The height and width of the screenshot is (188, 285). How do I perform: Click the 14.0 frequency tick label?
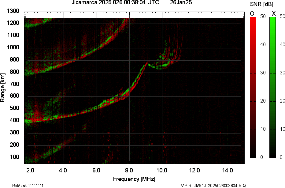(228, 171)
